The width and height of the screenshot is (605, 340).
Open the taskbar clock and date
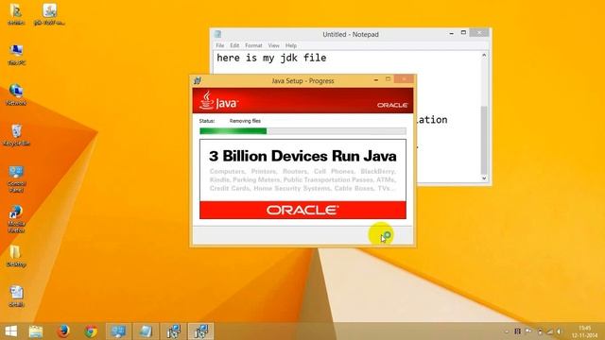(x=584, y=331)
